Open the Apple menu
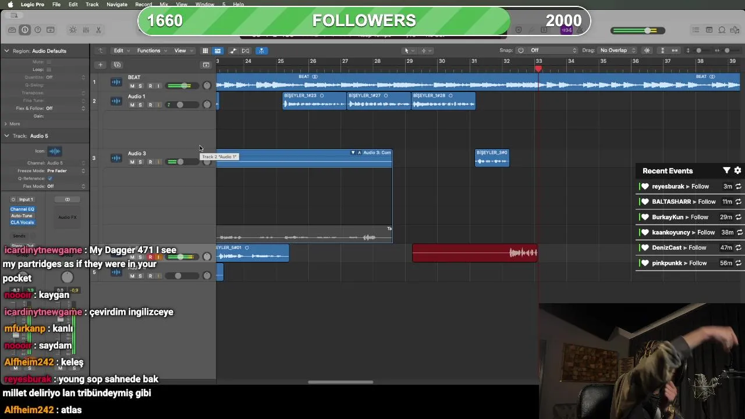Viewport: 745px width, 419px height. pyautogui.click(x=10, y=4)
